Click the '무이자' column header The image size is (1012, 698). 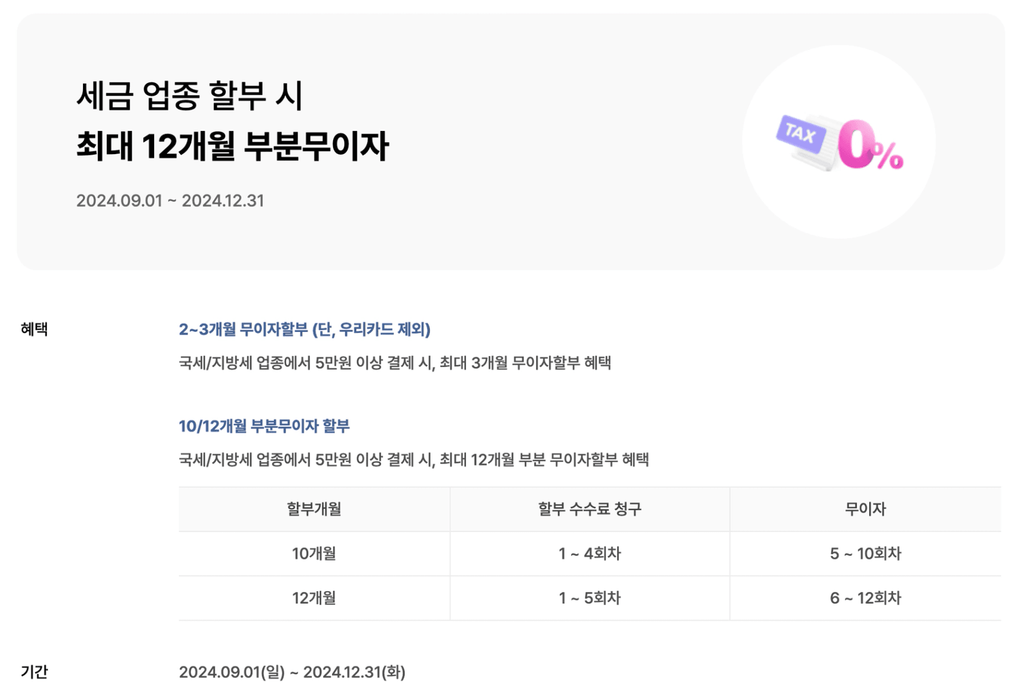click(x=865, y=509)
